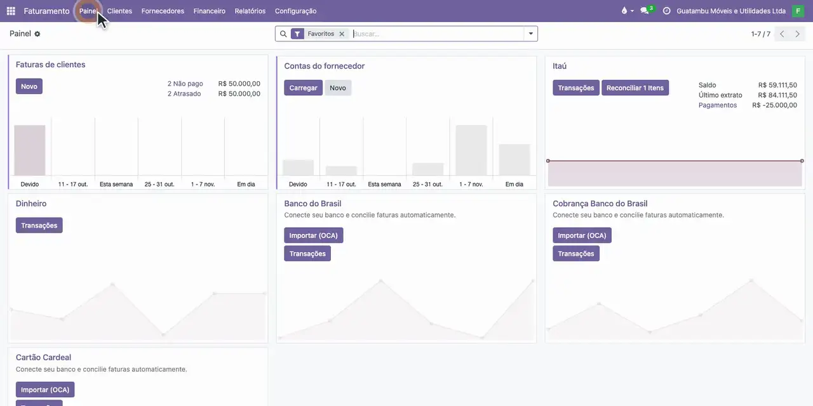The image size is (813, 406).
Task: Open Transações on the Itaú card
Action: [x=576, y=88]
